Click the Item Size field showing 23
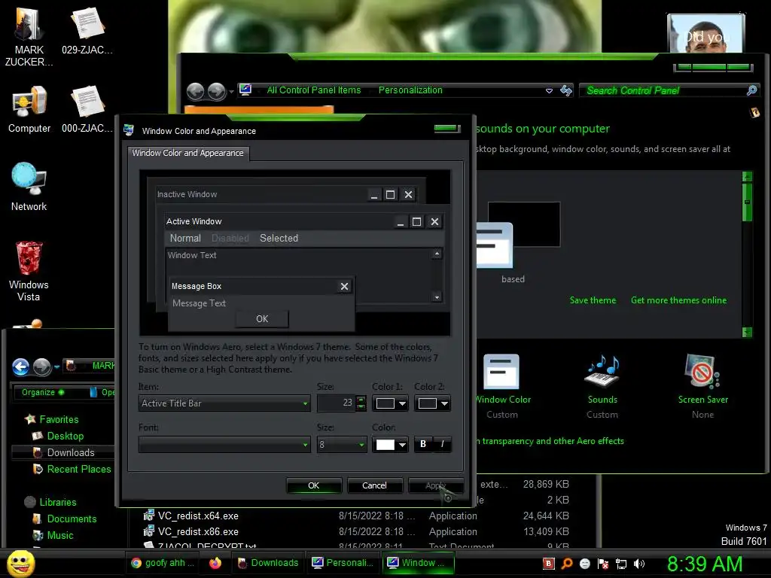This screenshot has width=771, height=578. pyautogui.click(x=337, y=403)
